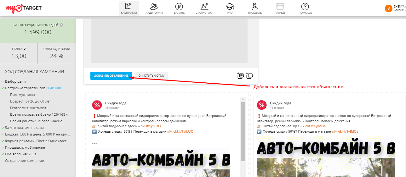The width and height of the screenshot is (406, 177).
Task: Click the audience forecast number 1 599 000
Action: 38,32
